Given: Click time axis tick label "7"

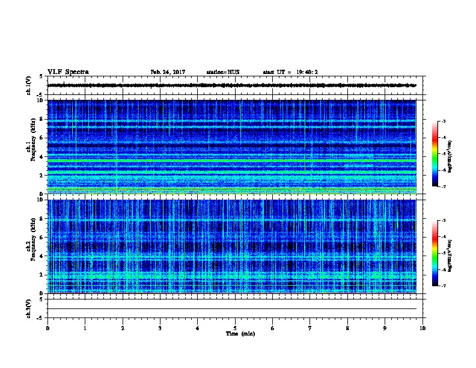Looking at the screenshot, I should click(x=310, y=328).
